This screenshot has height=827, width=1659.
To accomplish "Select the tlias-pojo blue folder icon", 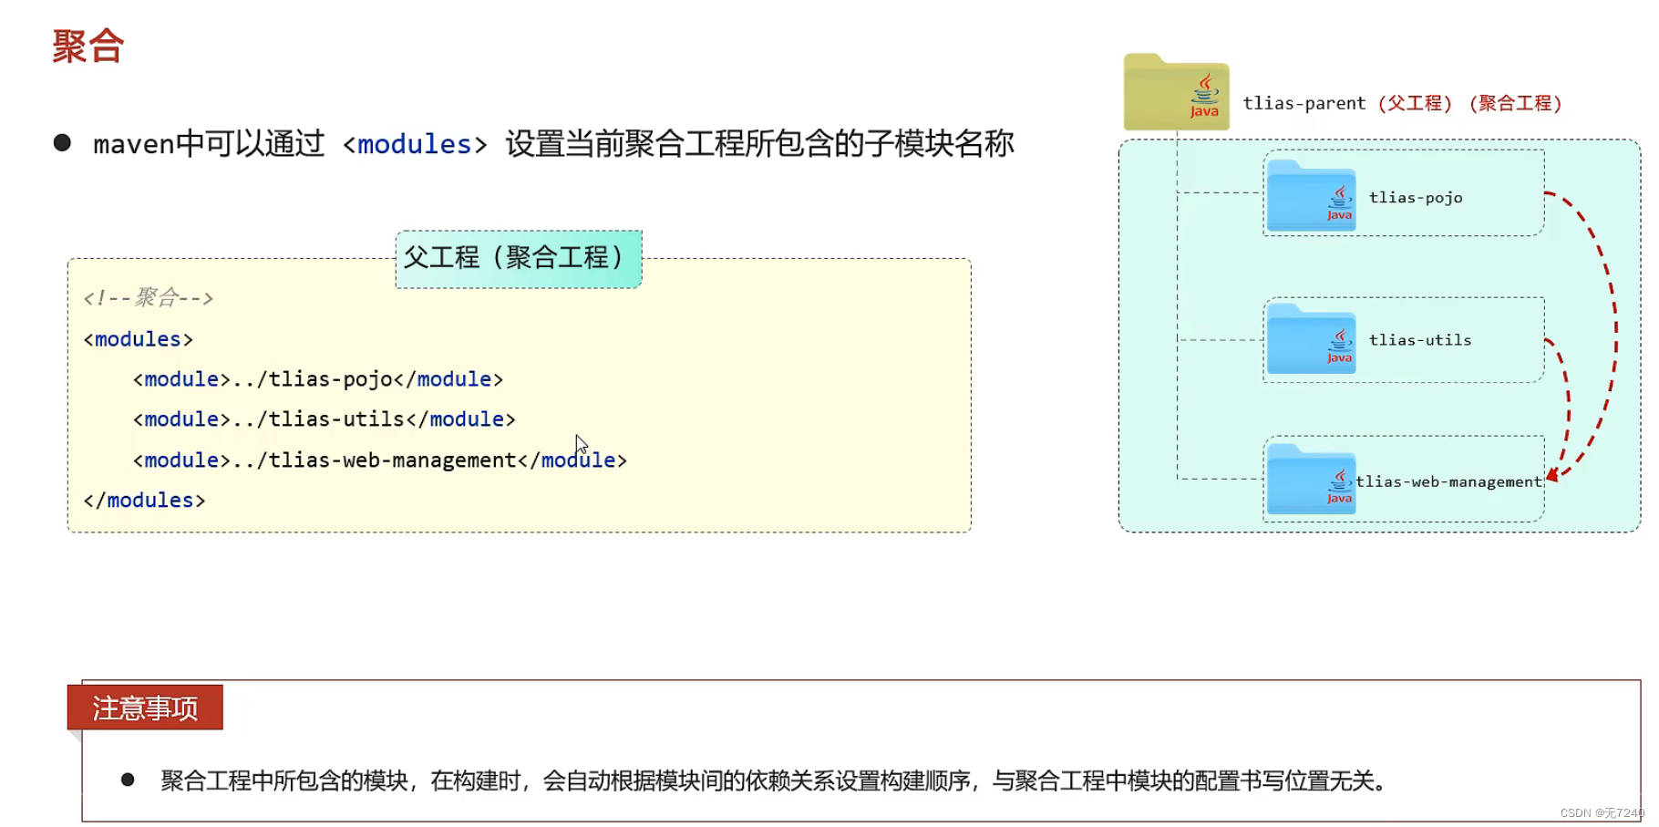I will 1311,195.
